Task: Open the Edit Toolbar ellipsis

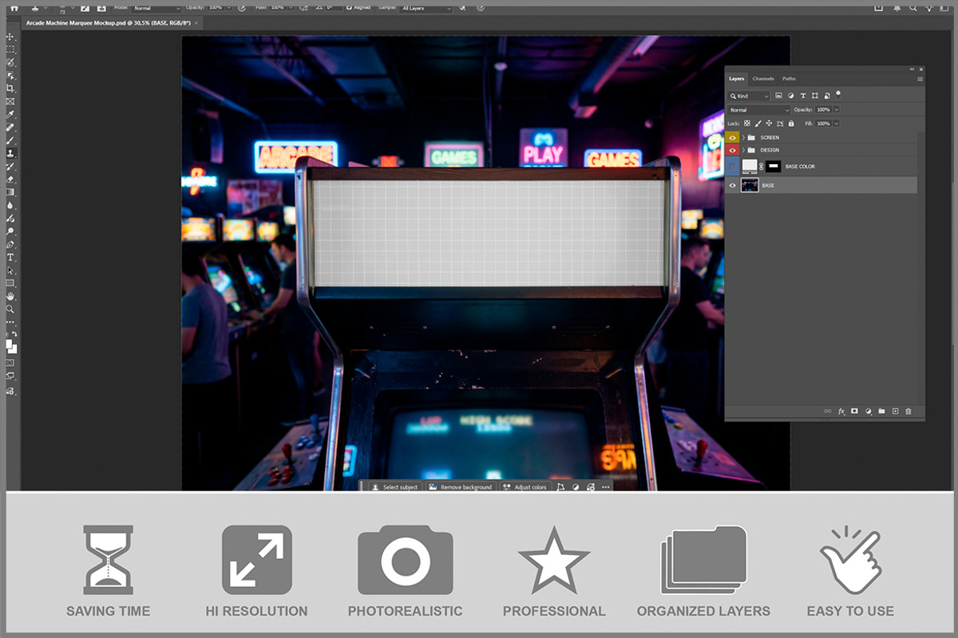Action: coord(11,323)
